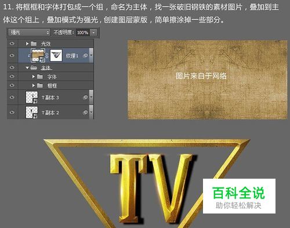Click the smart filter icon on T副本 2
This screenshot has width=290, height=228.
[85, 113]
